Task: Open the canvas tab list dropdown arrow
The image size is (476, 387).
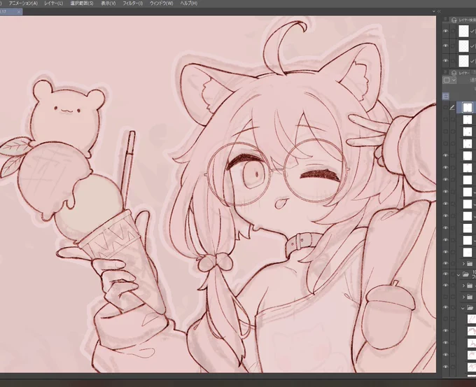Action: coord(434,11)
